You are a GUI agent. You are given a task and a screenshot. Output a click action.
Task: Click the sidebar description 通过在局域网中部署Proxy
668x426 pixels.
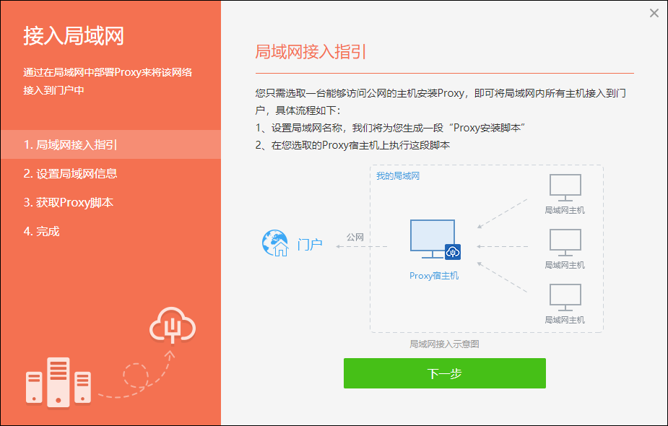click(108, 81)
